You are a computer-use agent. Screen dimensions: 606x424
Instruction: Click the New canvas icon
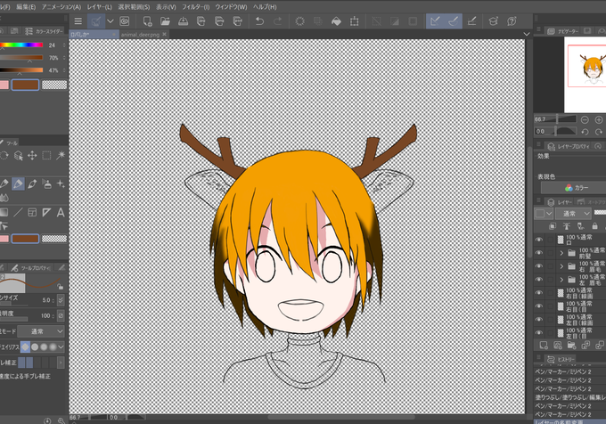[147, 21]
